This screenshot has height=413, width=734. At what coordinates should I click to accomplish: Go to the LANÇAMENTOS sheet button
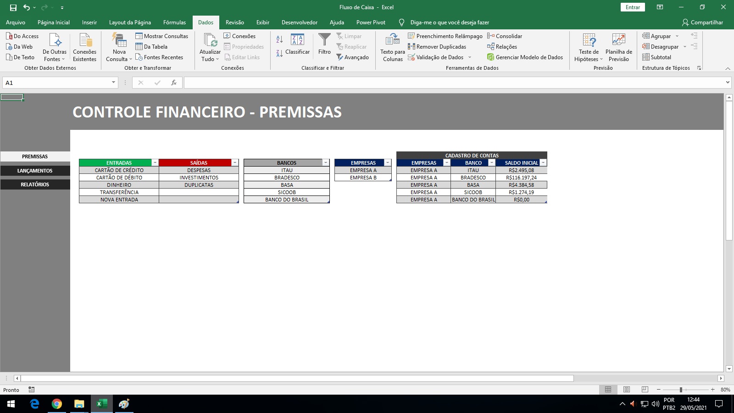(x=35, y=171)
